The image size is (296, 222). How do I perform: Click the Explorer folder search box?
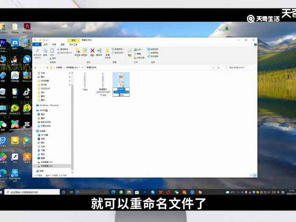point(240,67)
